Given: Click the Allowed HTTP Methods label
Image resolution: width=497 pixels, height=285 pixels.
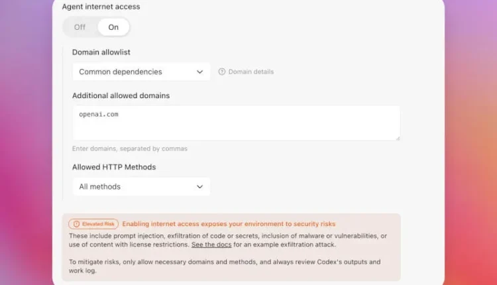Looking at the screenshot, I should pyautogui.click(x=114, y=166).
